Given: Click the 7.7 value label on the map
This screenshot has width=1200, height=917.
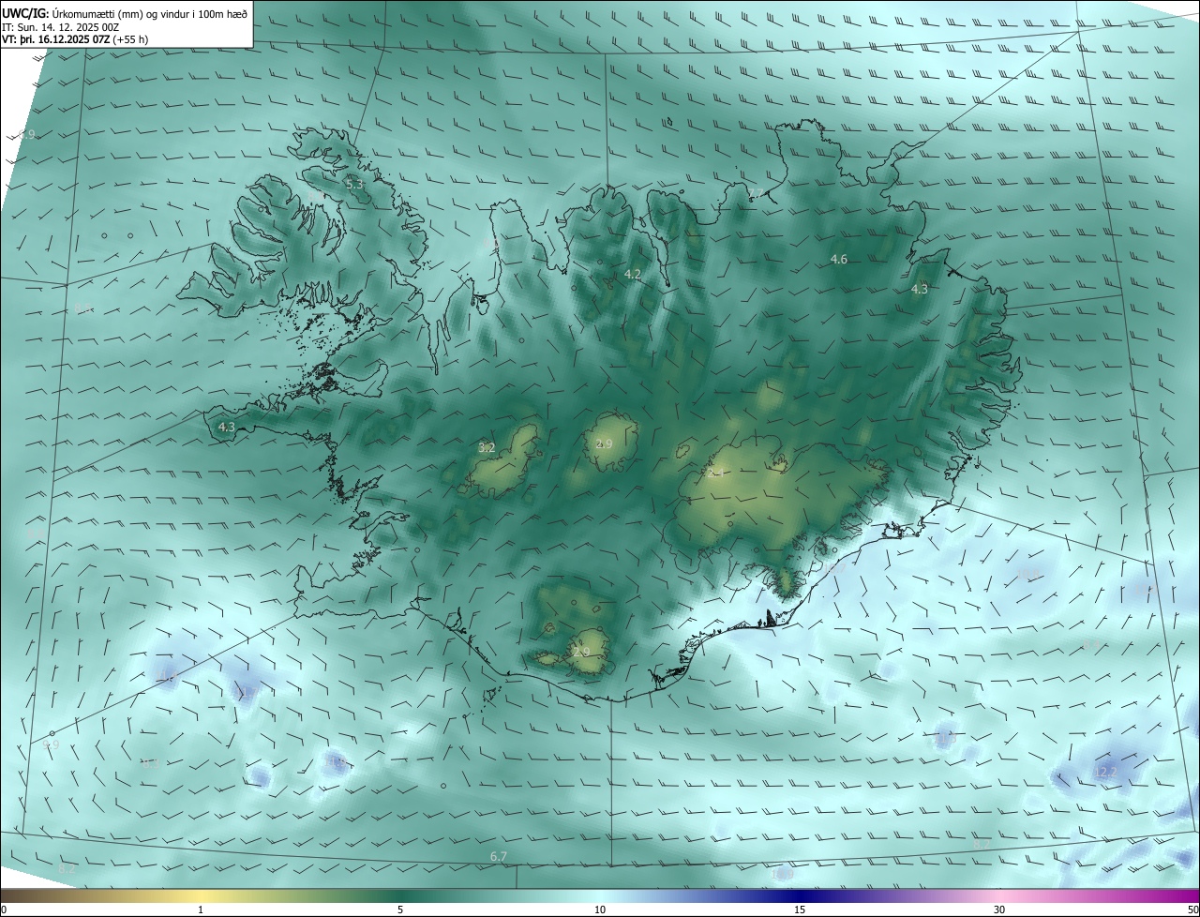Looking at the screenshot, I should tap(756, 194).
